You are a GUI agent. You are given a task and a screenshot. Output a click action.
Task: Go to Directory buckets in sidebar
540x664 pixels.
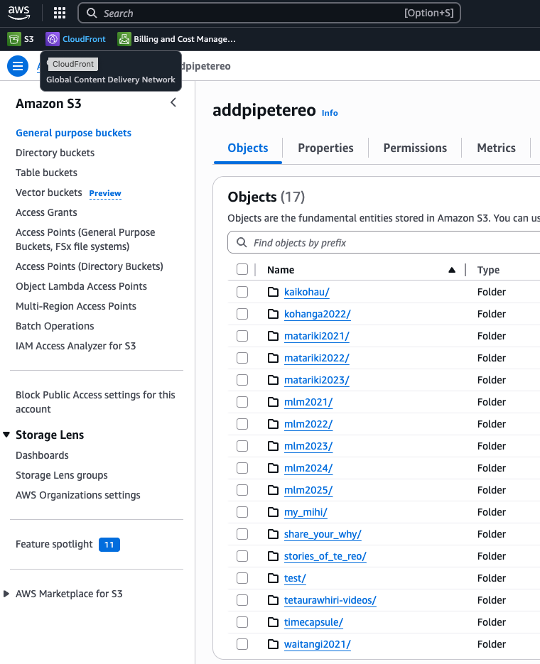(55, 153)
